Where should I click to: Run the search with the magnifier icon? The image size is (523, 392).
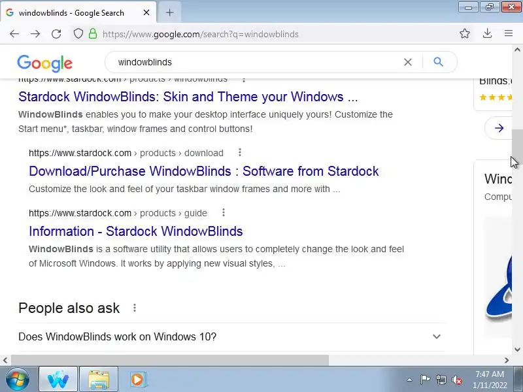[438, 62]
